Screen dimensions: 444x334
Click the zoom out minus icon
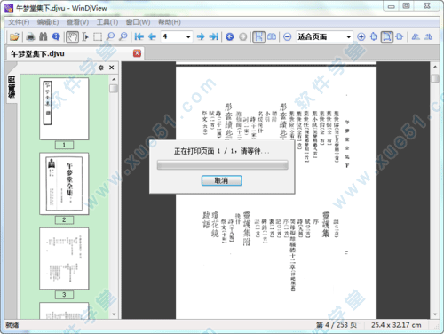[287, 36]
